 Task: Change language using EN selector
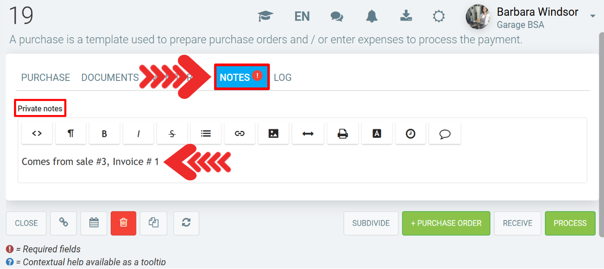coord(302,17)
